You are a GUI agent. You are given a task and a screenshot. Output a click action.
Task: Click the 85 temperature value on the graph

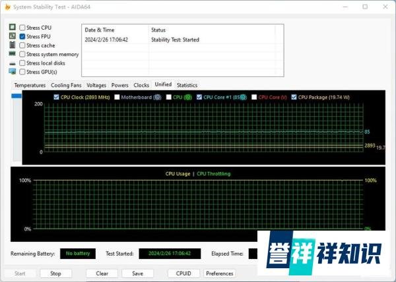(x=367, y=132)
